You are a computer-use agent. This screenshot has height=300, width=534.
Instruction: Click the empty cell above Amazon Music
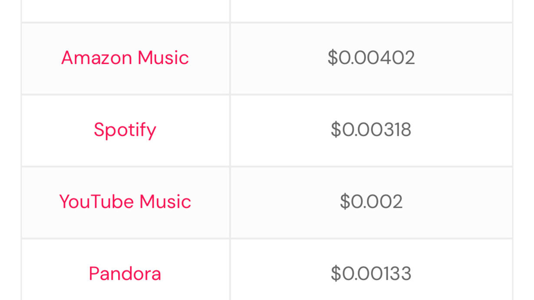[125, 10]
